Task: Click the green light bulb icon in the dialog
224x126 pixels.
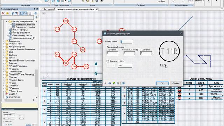Action: (114, 83)
